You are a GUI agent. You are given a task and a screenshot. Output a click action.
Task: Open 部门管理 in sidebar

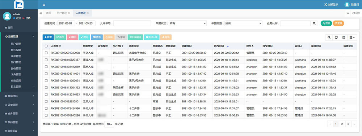coord(16,62)
